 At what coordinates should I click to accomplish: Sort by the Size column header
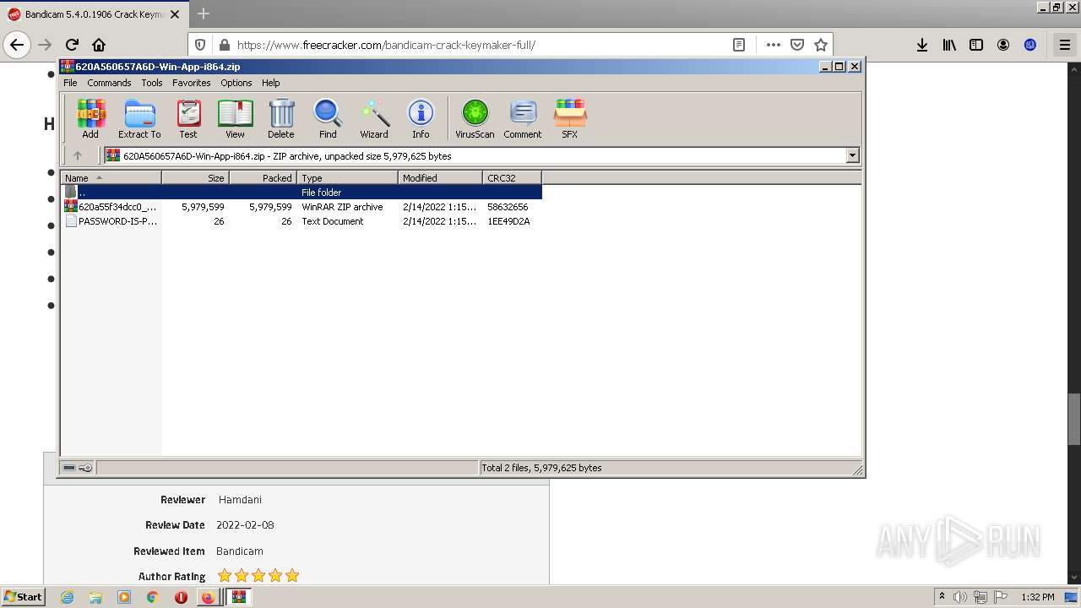click(196, 177)
